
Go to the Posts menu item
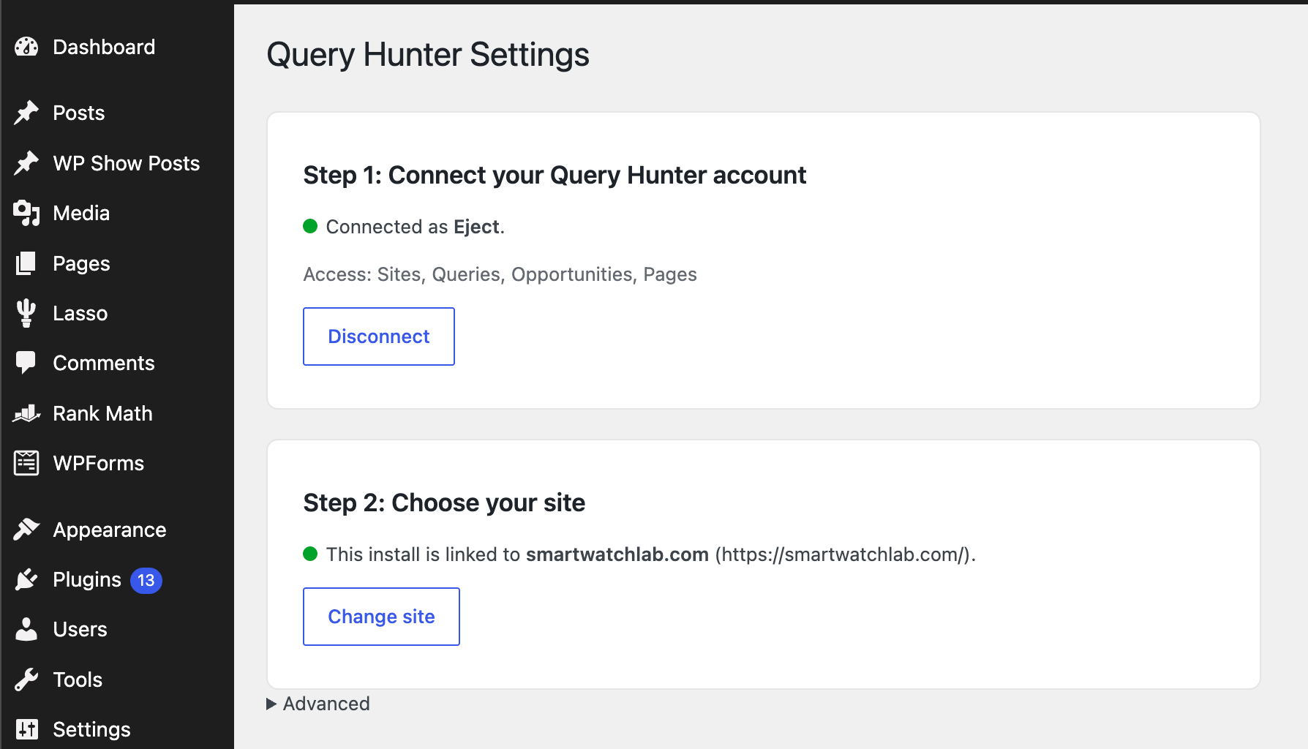click(x=79, y=113)
